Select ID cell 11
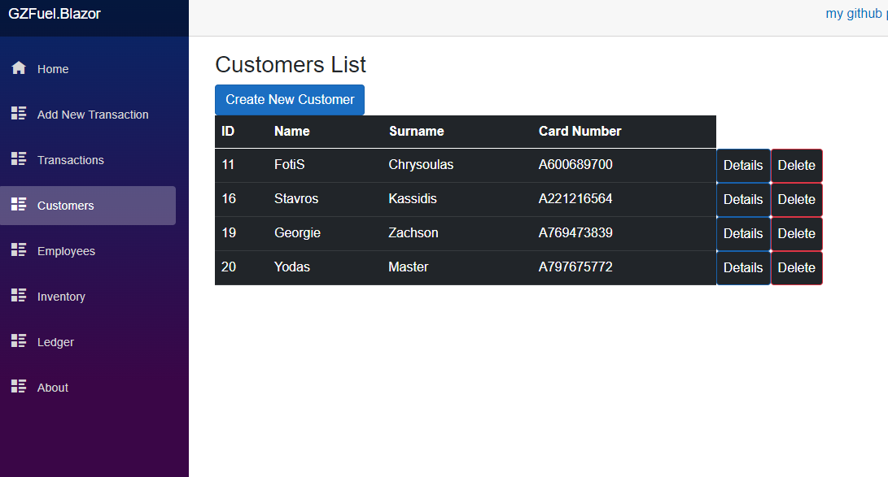Screen dimensions: 888x477 [228, 164]
